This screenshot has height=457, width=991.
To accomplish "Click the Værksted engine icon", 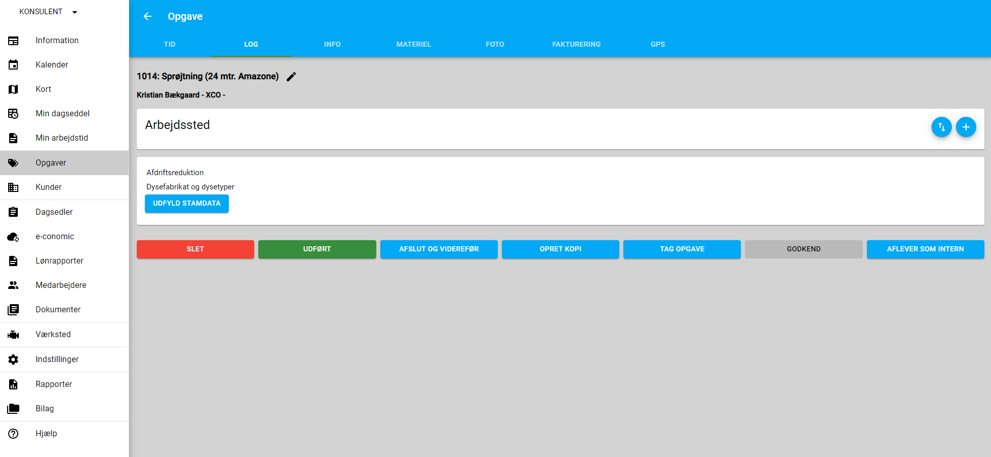I will 13,335.
